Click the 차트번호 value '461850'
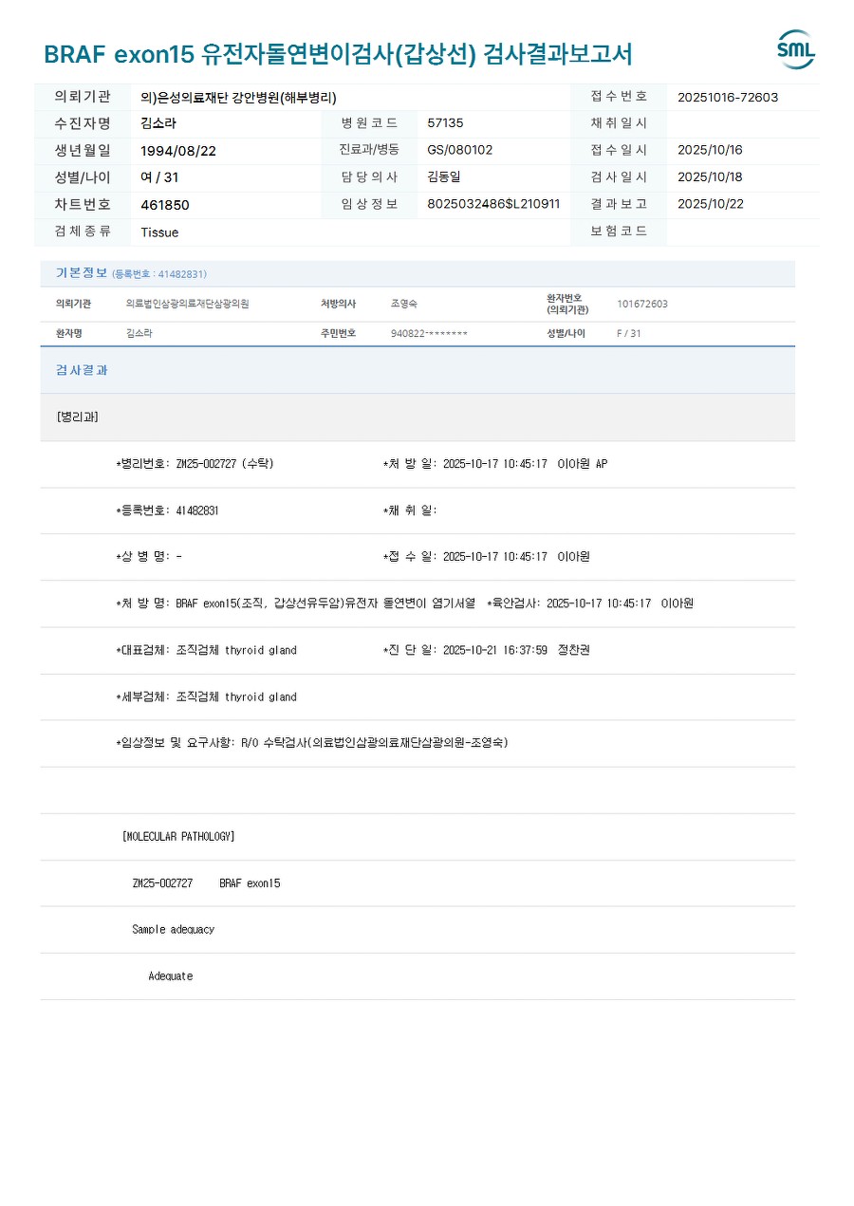Viewport: 854px width, 1206px height. pos(165,205)
